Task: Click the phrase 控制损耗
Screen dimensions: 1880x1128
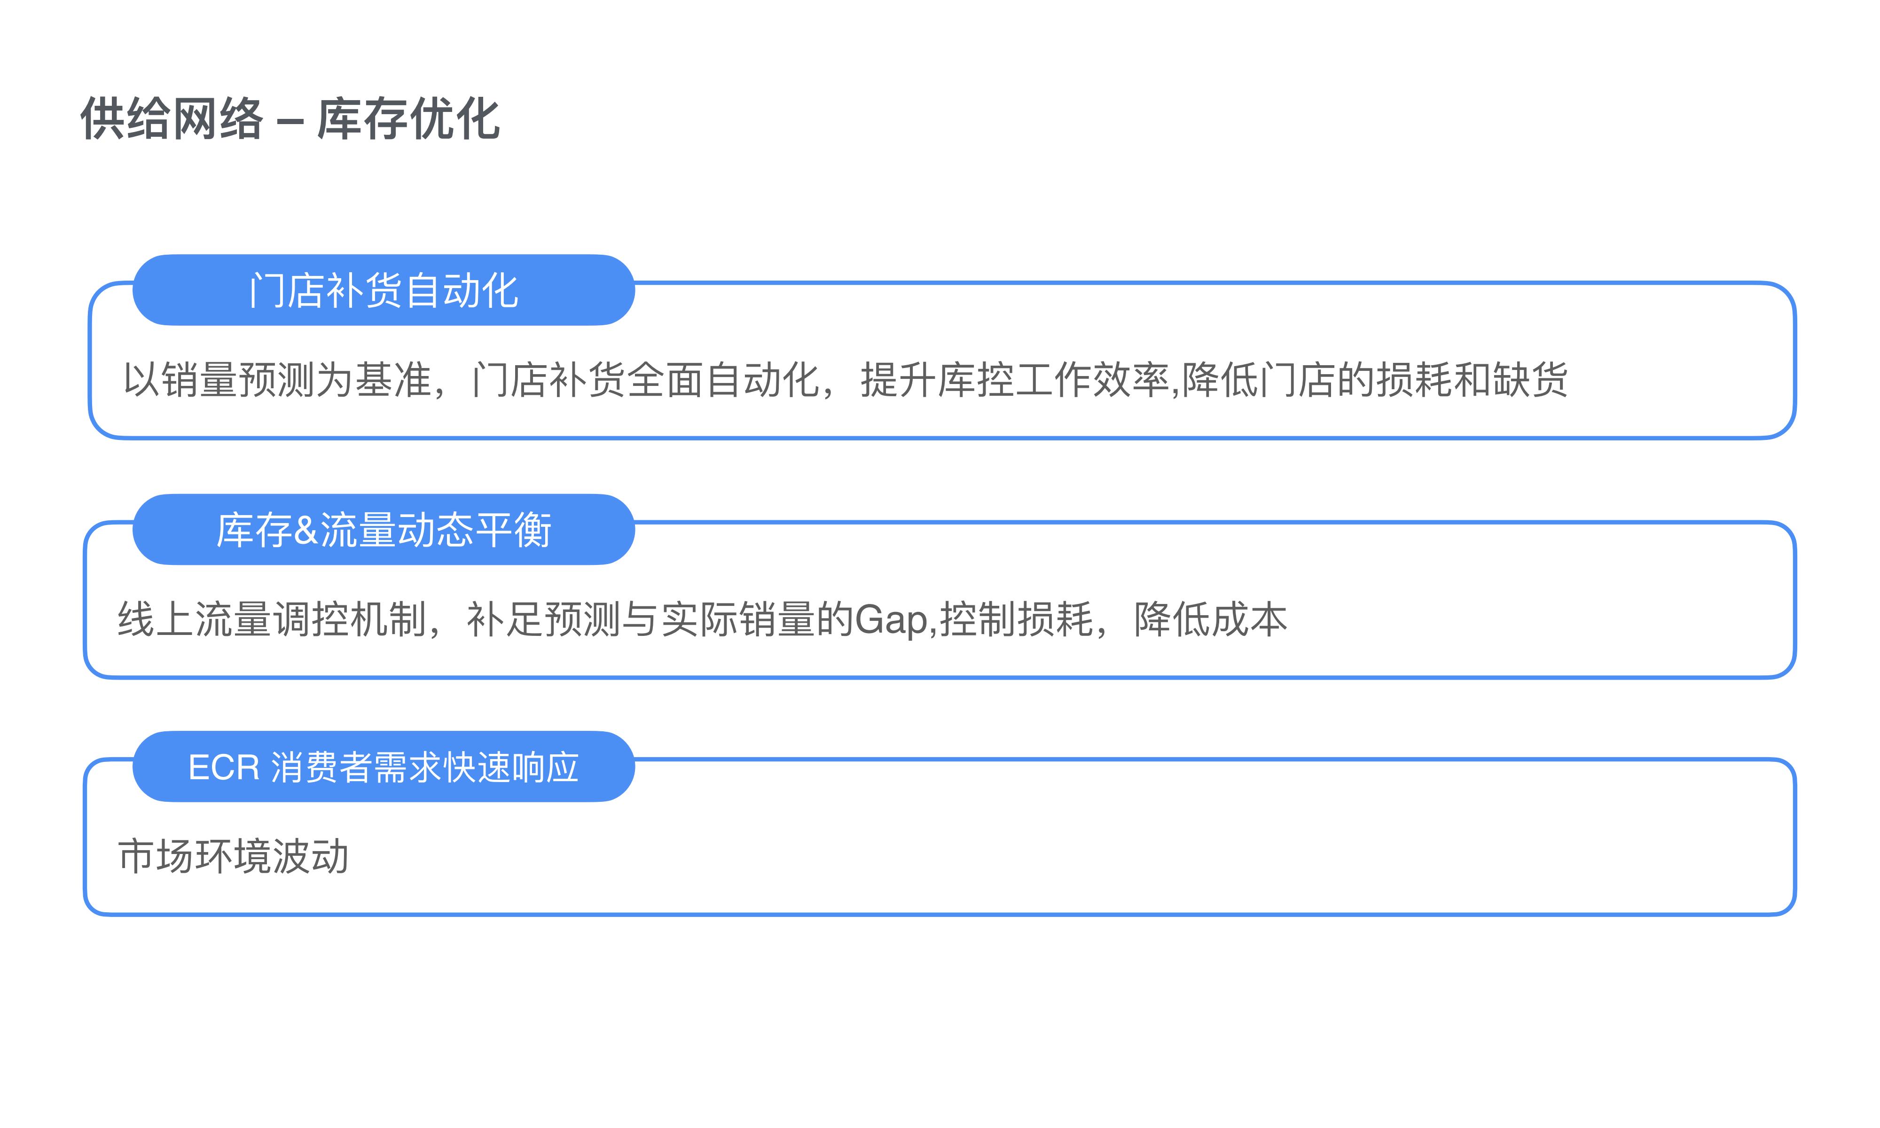Action: point(1016,619)
